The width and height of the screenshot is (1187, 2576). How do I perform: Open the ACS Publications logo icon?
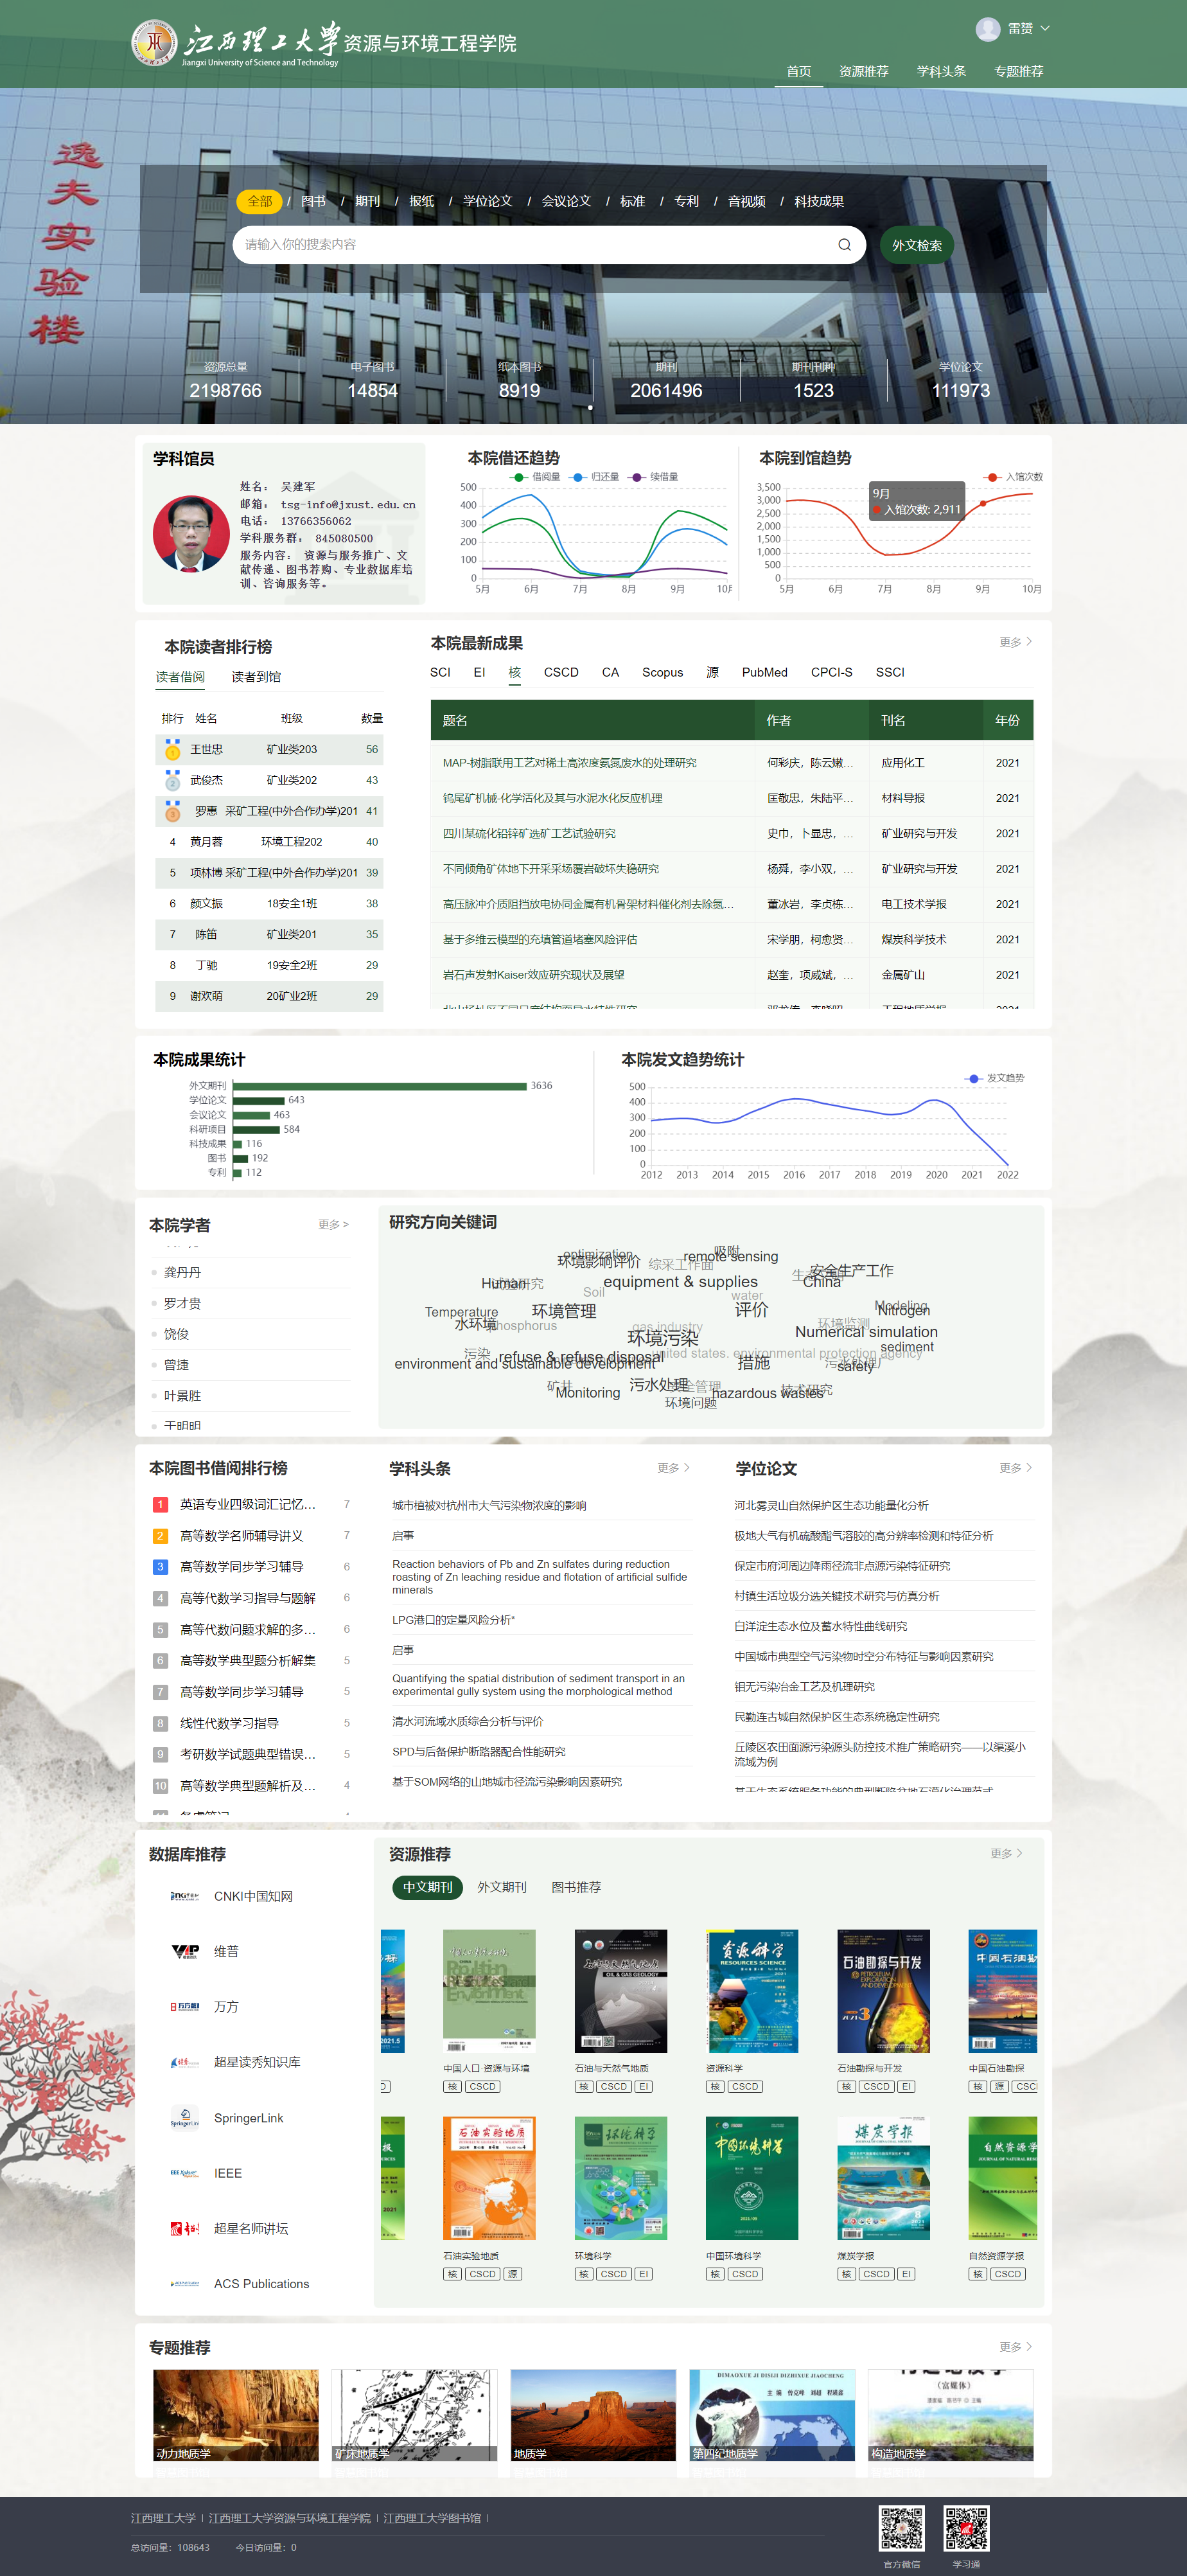coord(184,2284)
